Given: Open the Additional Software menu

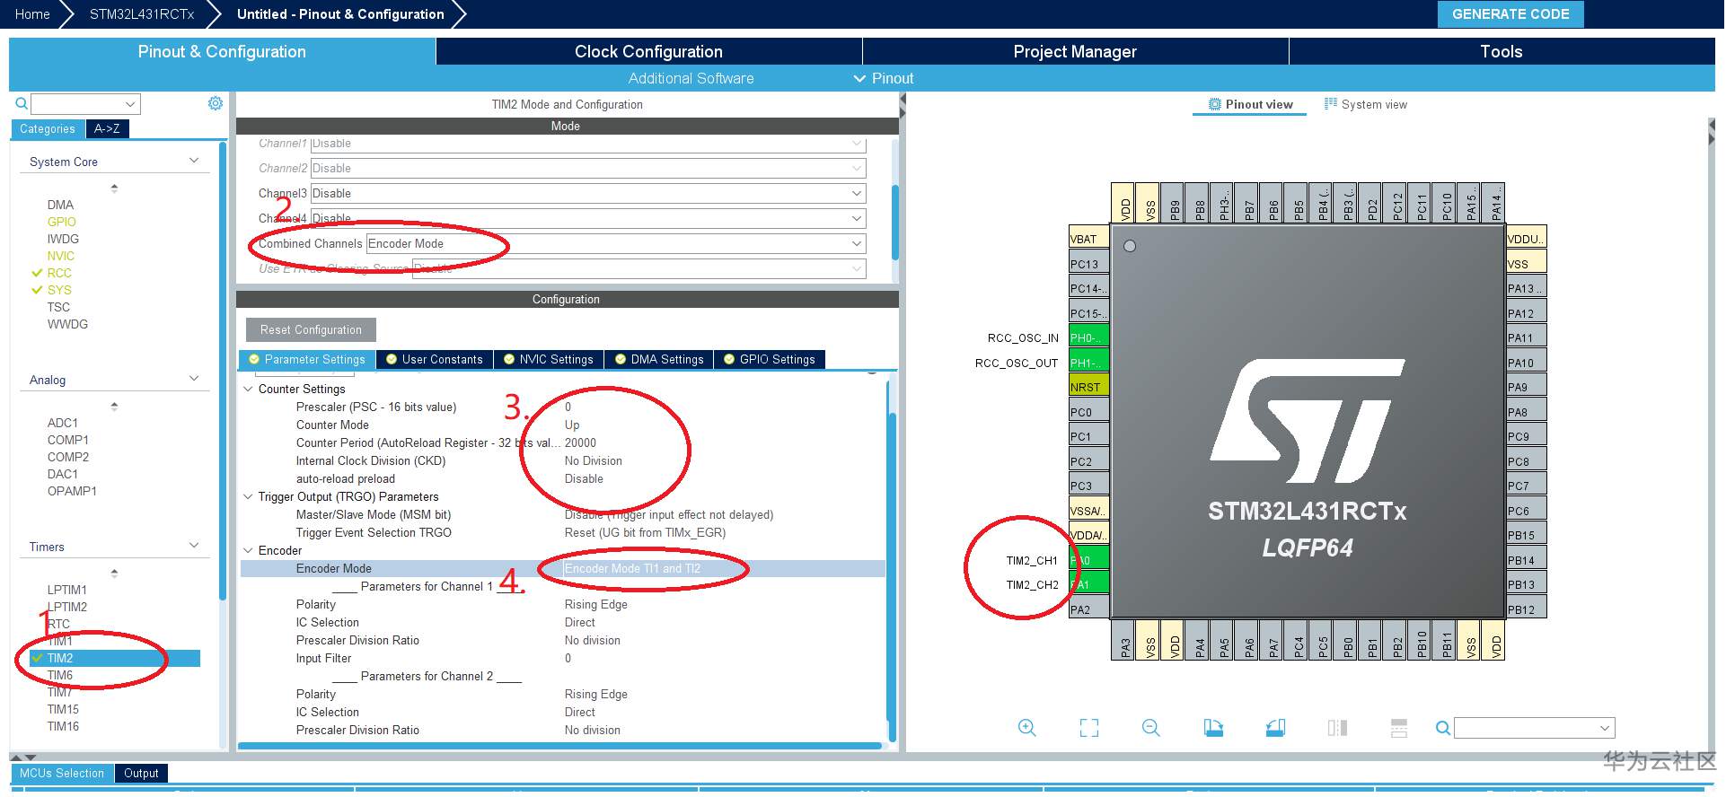Looking at the screenshot, I should coord(691,79).
